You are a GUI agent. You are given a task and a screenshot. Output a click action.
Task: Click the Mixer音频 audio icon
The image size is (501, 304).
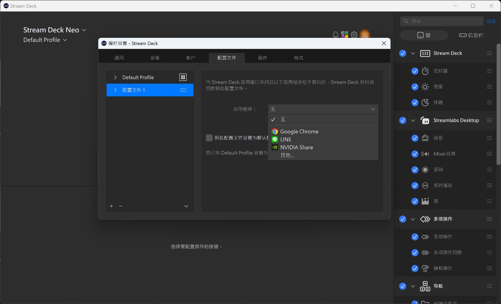point(425,154)
